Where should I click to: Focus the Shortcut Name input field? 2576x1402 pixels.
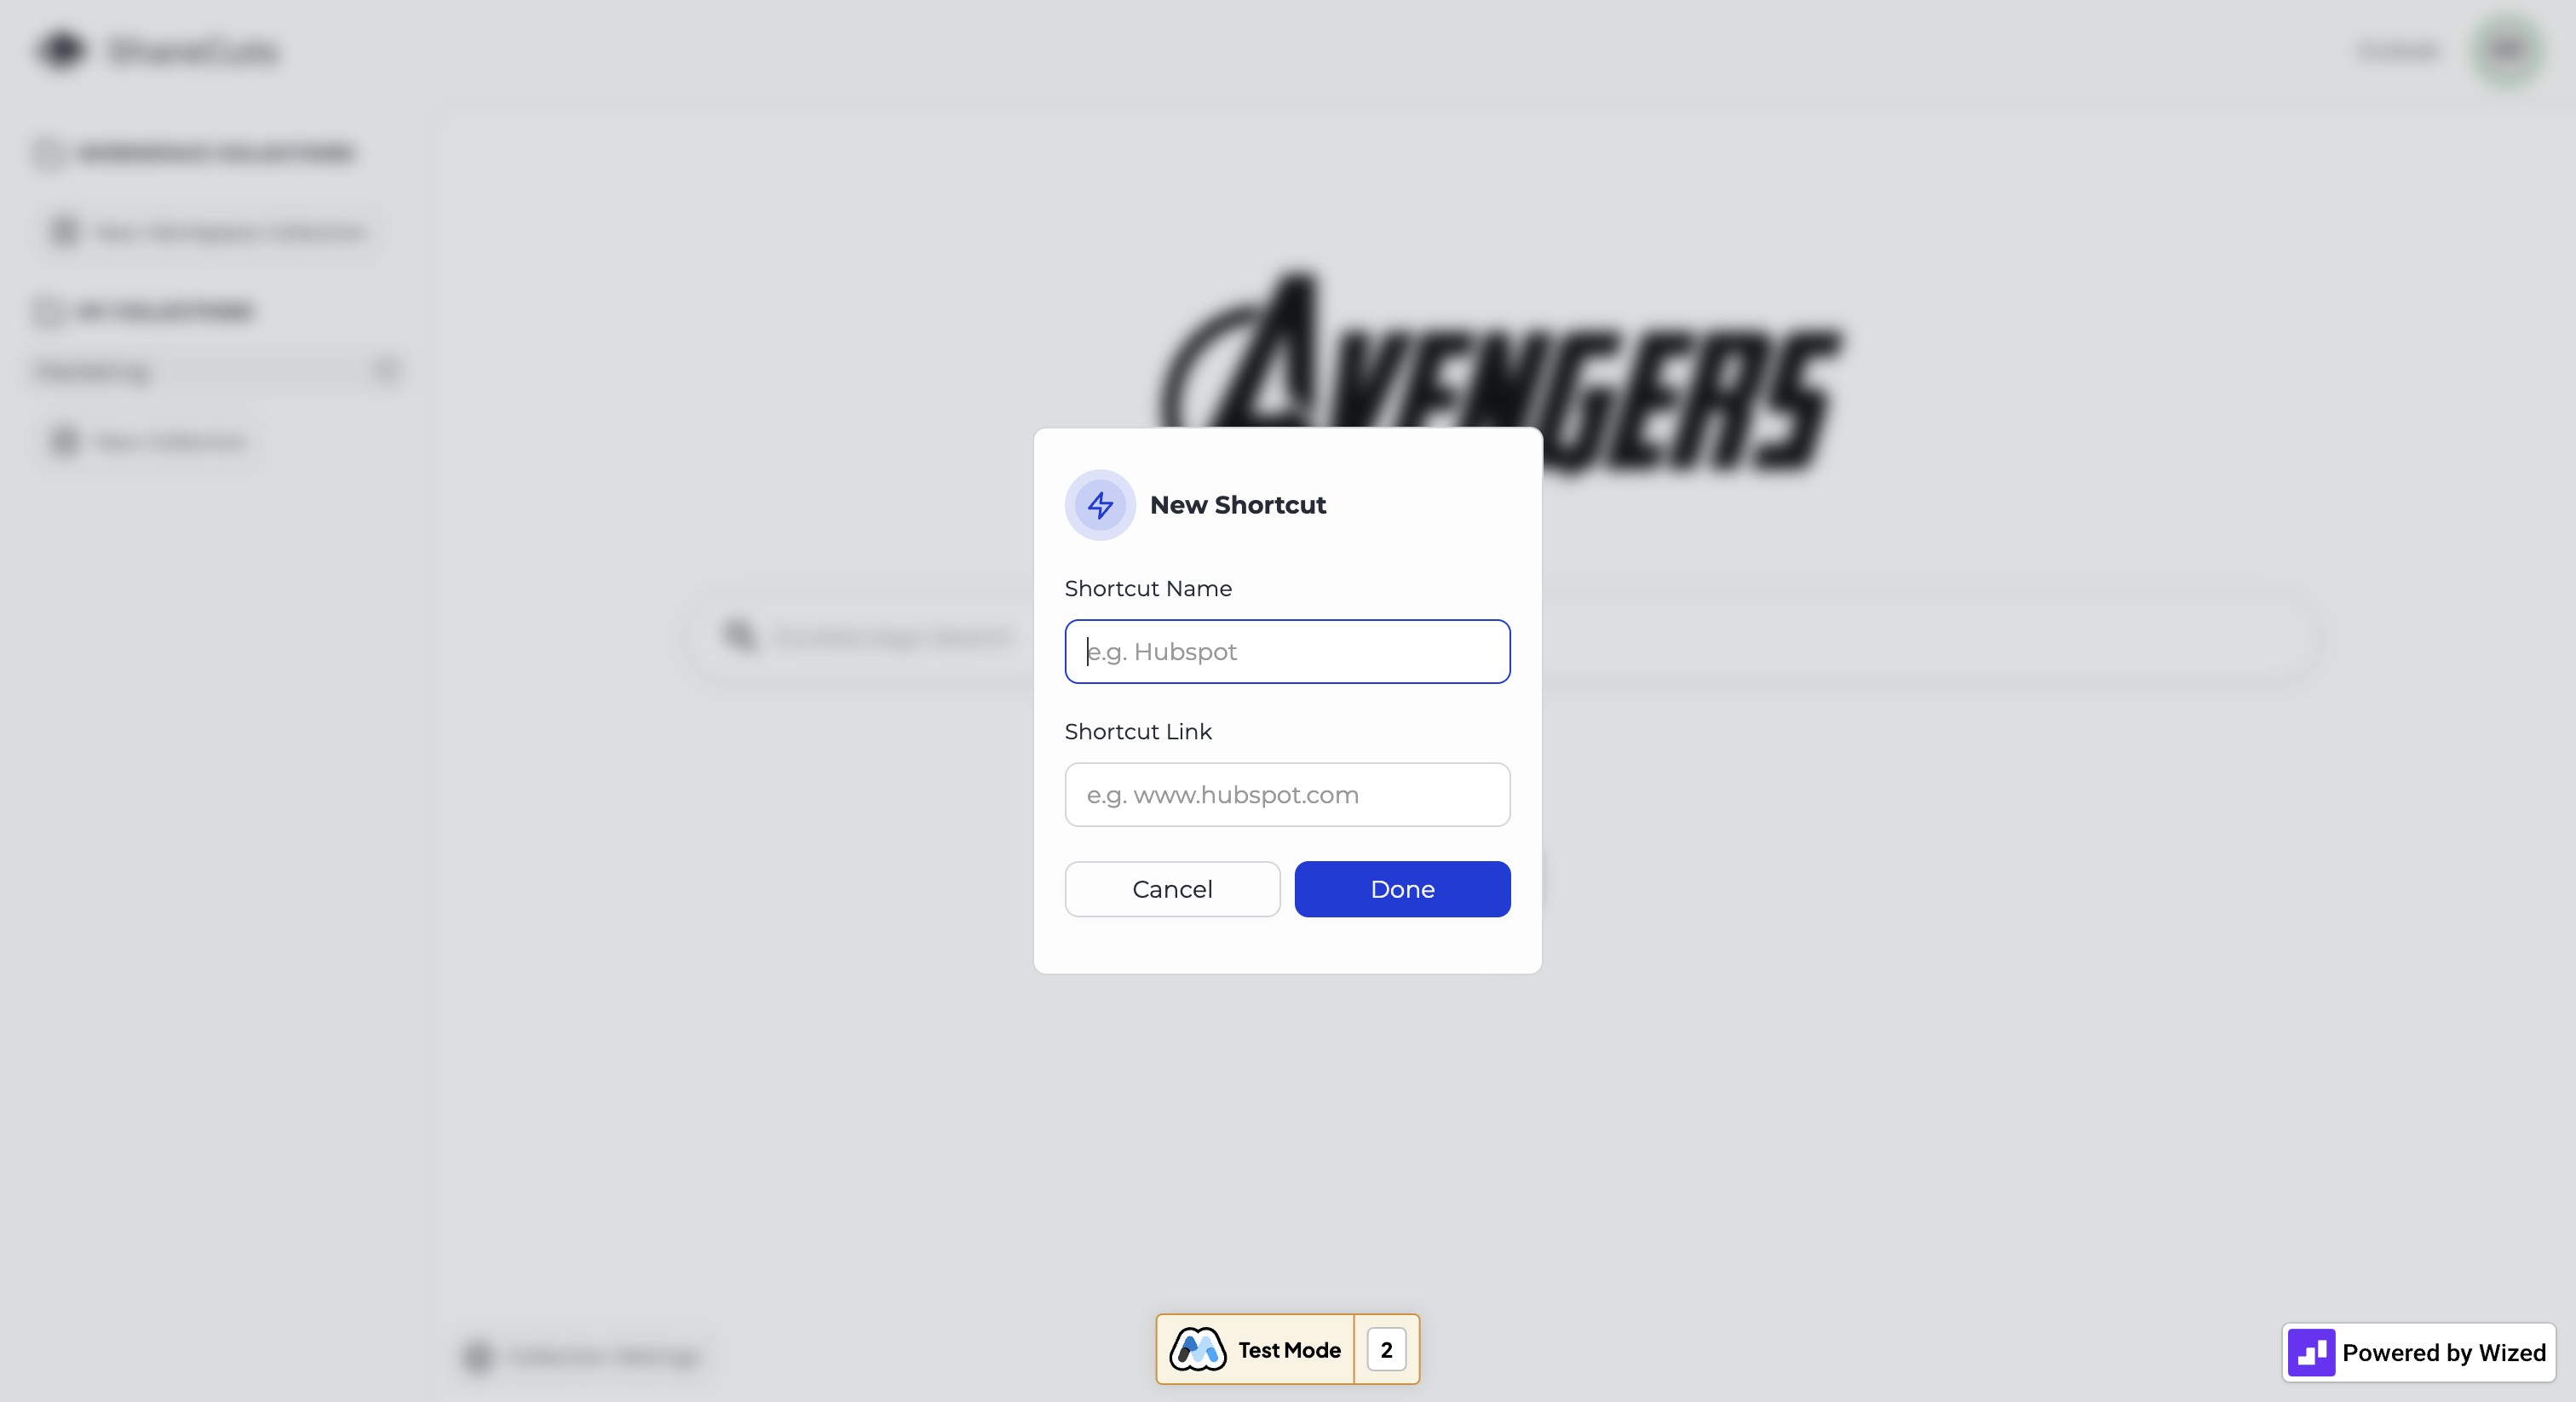[1287, 652]
